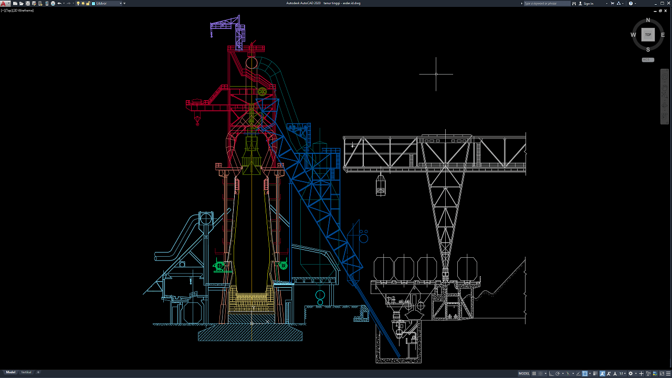
Task: Click the Save icon in quick access toolbar
Action: click(x=27, y=3)
